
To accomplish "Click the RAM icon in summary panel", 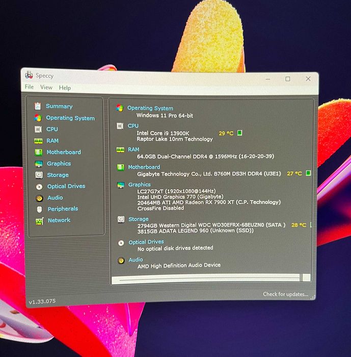I will 120,149.
